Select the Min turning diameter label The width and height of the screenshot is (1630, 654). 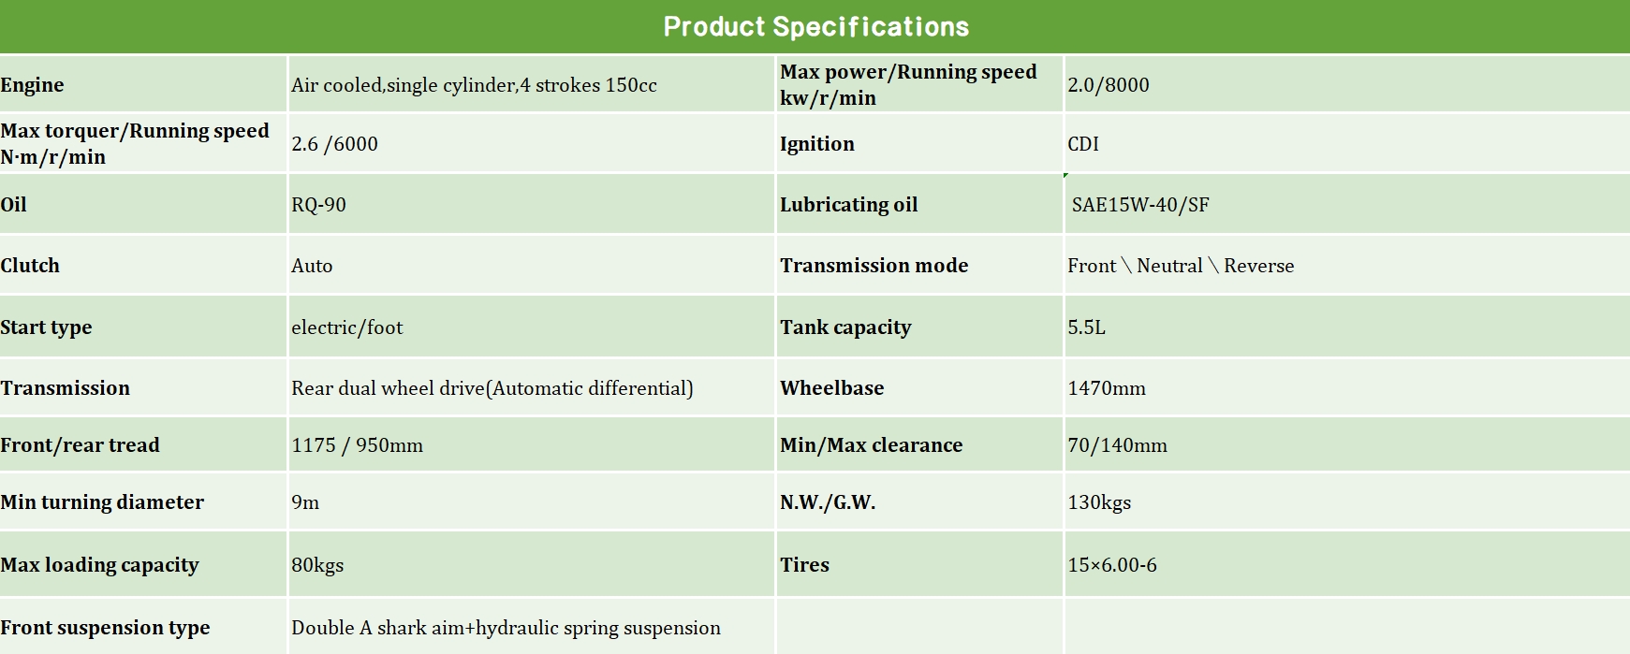pos(102,502)
